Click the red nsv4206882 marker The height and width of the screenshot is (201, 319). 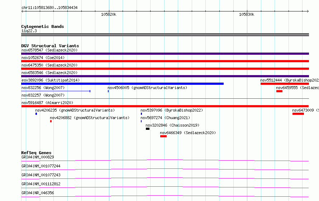point(51,121)
